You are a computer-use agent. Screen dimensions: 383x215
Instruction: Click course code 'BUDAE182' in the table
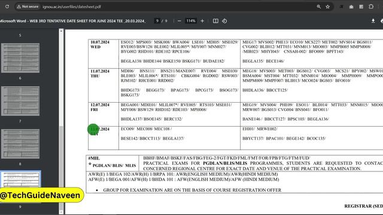(214, 61)
